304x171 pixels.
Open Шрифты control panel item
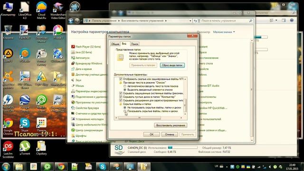click(x=79, y=136)
